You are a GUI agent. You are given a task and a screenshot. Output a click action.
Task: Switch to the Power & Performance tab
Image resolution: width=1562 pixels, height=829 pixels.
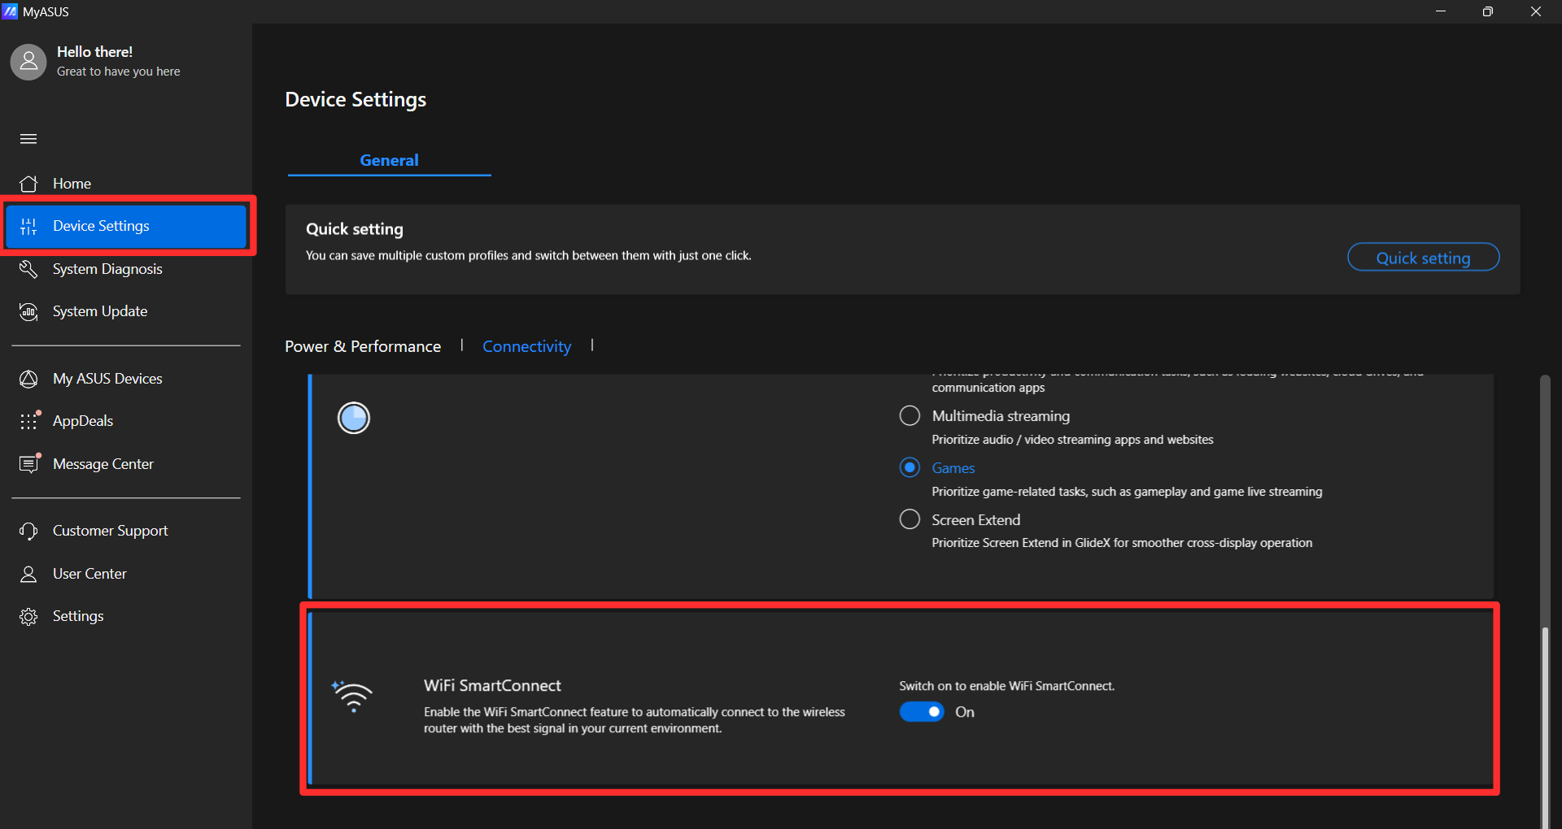[362, 346]
